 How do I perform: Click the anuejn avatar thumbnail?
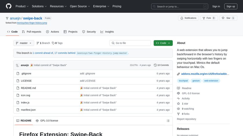[x=18, y=65]
